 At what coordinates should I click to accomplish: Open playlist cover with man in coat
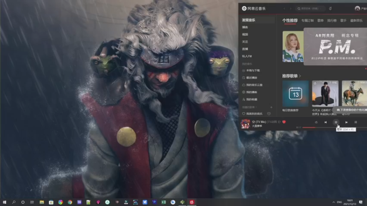(x=325, y=94)
